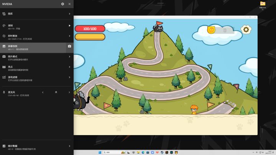Viewport: 276px width, 155px height.
Task: Click the picture icon beside 屏幕快照
Action: coord(4,46)
